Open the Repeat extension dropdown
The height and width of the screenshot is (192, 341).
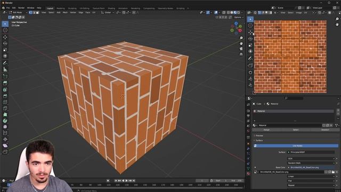311,185
